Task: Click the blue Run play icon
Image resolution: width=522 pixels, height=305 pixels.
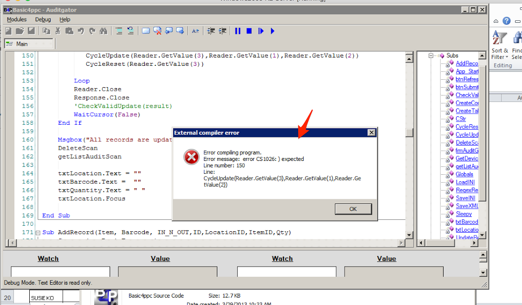Action: pyautogui.click(x=272, y=31)
